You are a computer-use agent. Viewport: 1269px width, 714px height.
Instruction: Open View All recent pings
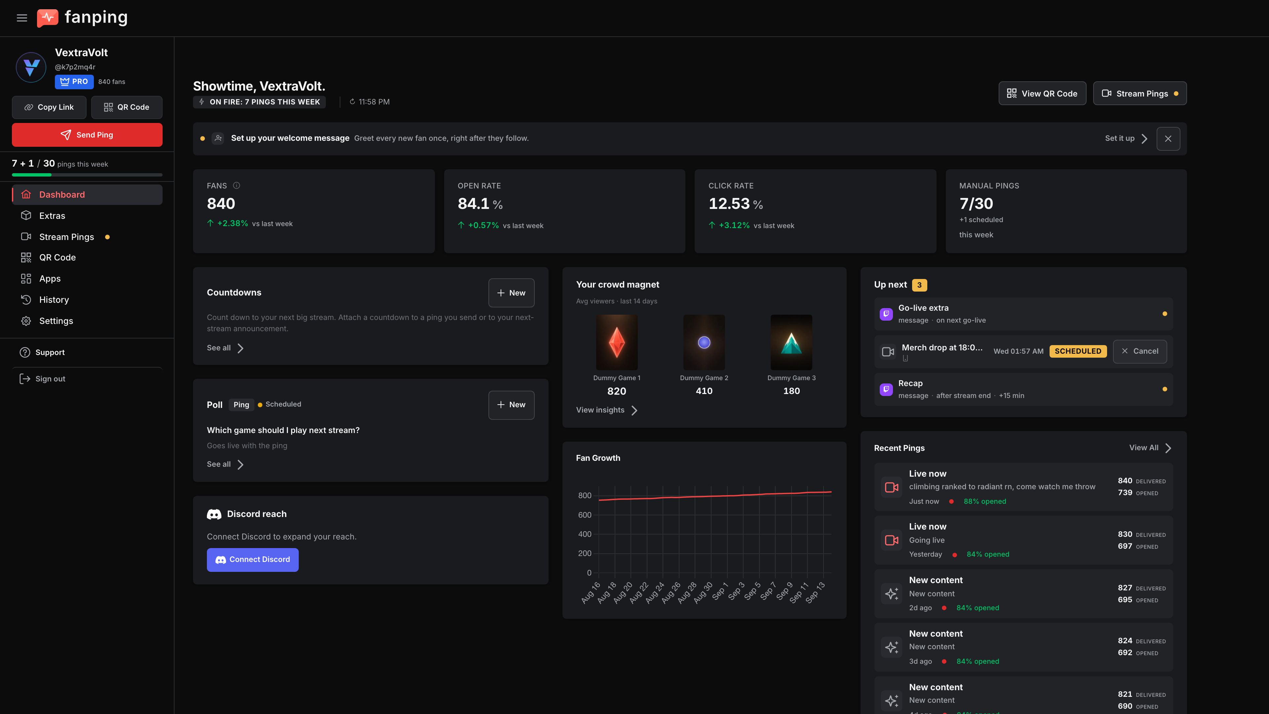point(1150,448)
